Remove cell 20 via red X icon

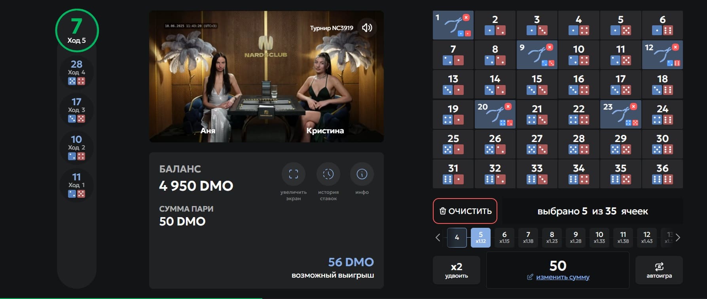coord(508,106)
